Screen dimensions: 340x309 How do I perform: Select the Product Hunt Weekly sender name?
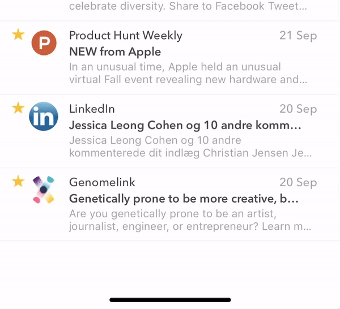[x=126, y=36]
